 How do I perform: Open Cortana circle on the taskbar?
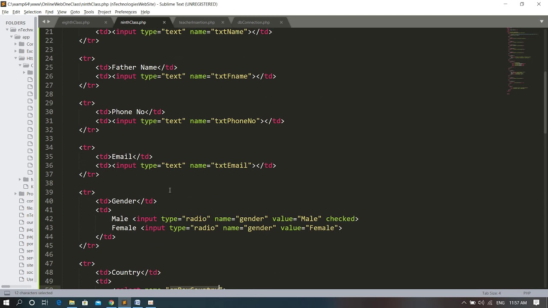32,302
